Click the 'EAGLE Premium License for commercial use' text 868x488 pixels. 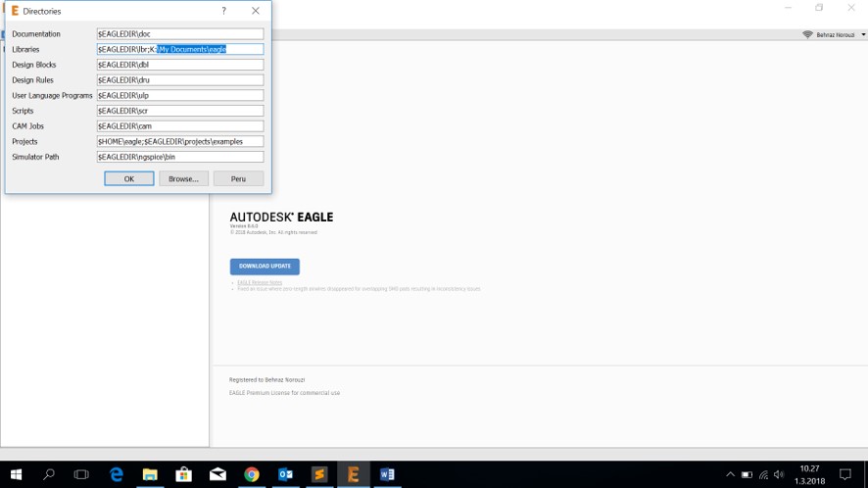(x=284, y=393)
